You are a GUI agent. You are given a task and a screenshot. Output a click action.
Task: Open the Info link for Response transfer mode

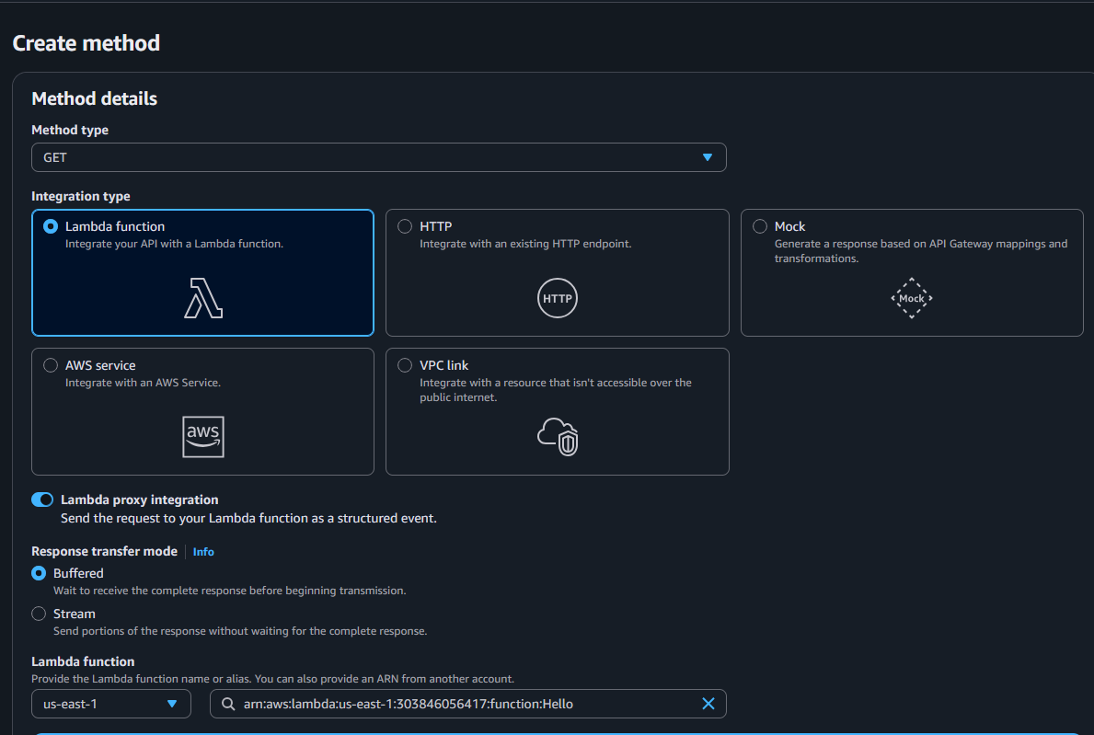tap(203, 552)
